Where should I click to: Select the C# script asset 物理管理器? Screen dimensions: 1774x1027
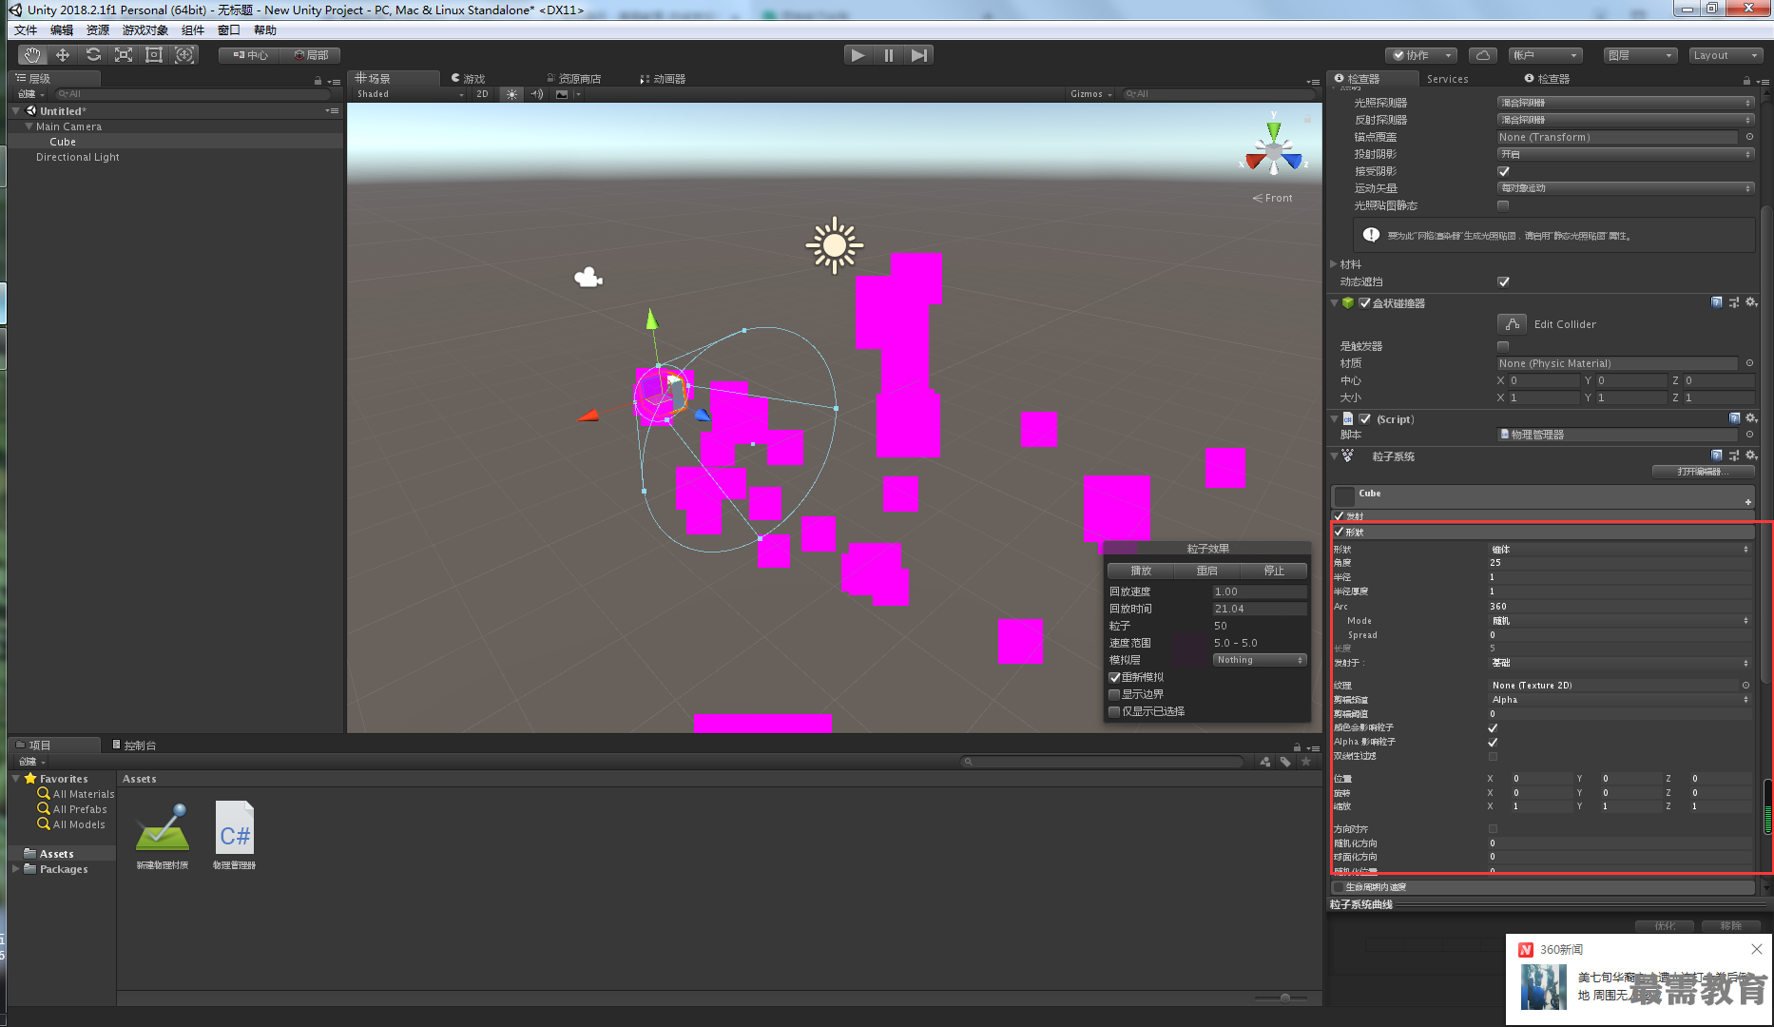(234, 835)
